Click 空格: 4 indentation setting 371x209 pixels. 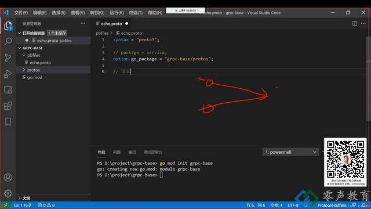coord(276,205)
